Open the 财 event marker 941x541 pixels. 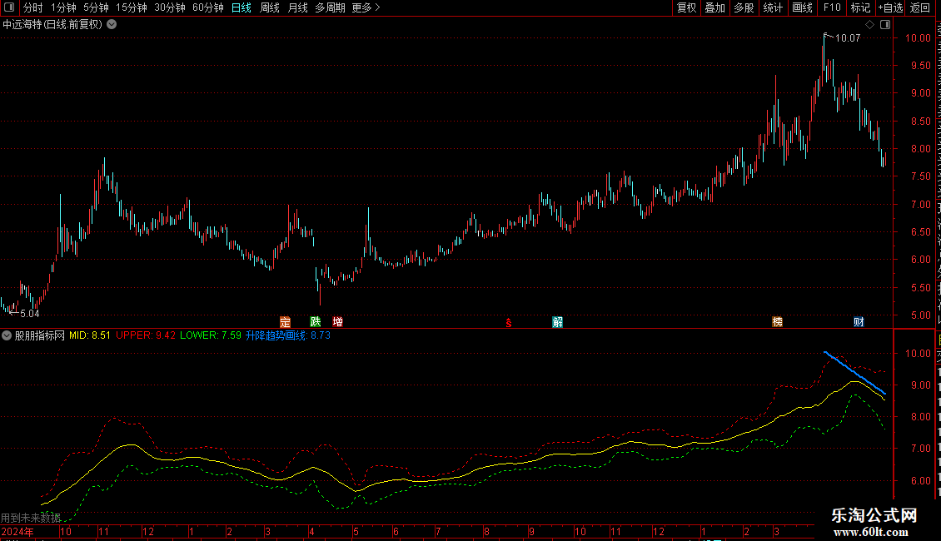coord(859,322)
